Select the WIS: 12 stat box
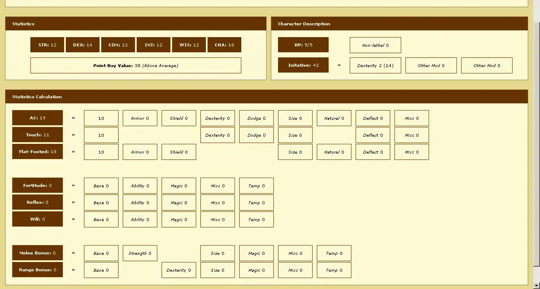This screenshot has height=289, width=540. click(x=189, y=45)
